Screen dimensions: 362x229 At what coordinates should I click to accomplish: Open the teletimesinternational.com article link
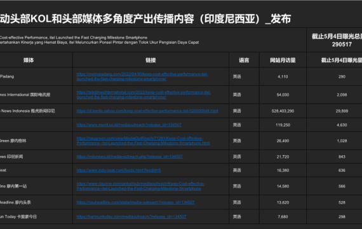tap(144, 95)
